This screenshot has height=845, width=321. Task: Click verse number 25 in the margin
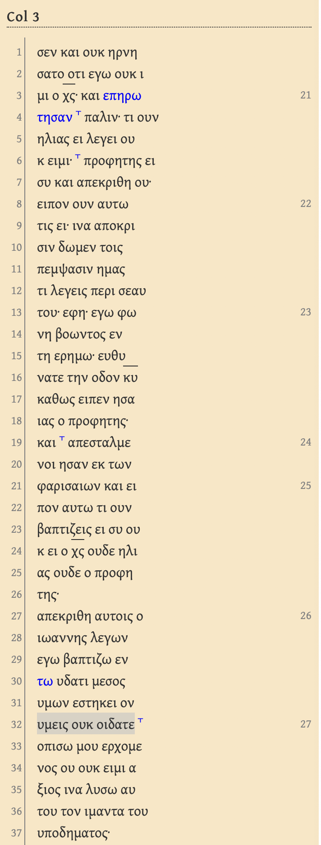(x=306, y=485)
